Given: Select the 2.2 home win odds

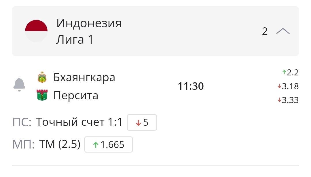Looking at the screenshot, I should (x=290, y=73).
